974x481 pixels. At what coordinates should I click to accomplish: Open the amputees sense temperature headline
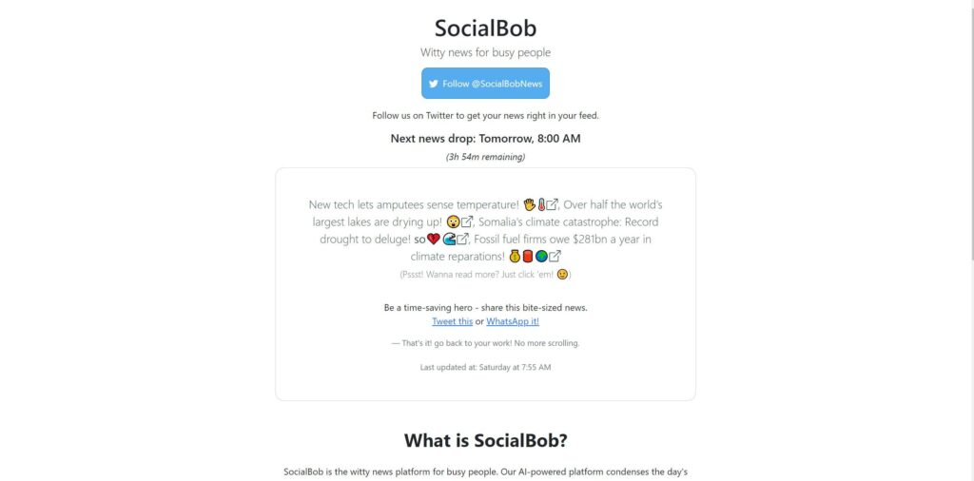[x=414, y=204]
